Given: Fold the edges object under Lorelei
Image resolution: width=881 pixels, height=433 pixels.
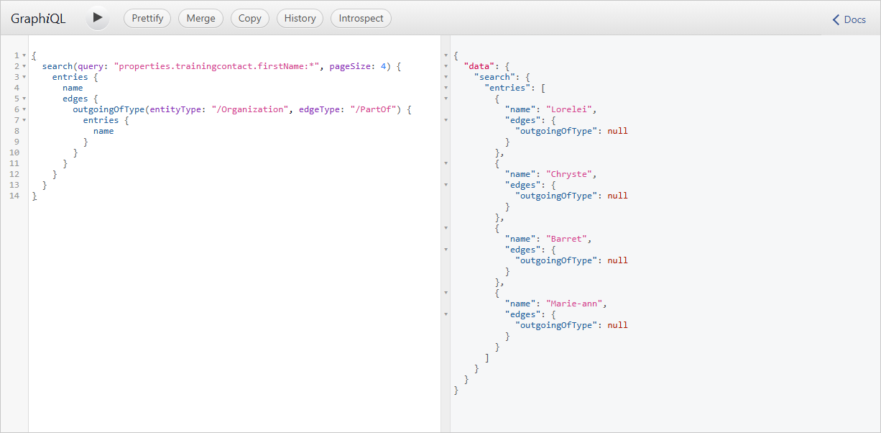Looking at the screenshot, I should point(446,120).
